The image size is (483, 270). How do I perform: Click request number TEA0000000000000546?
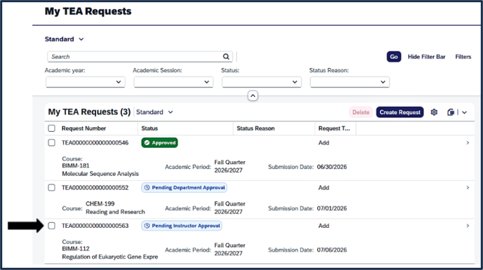click(95, 142)
